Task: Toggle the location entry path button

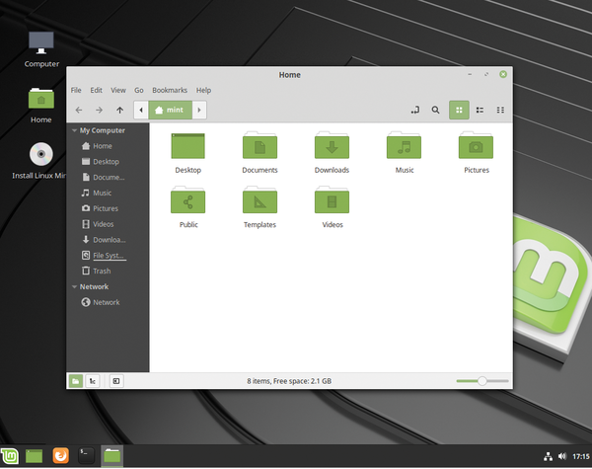Action: coord(414,110)
